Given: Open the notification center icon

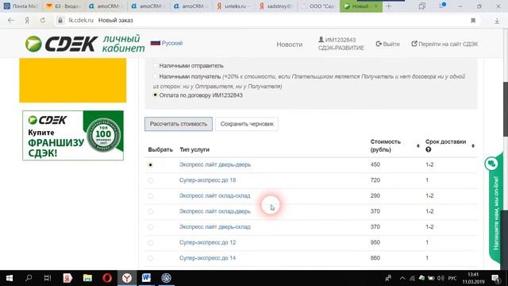Looking at the screenshot, I should 496,278.
